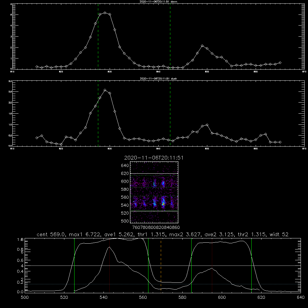Click the timestamp title above the heatmap image
This screenshot has width=308, height=308.
(154, 158)
